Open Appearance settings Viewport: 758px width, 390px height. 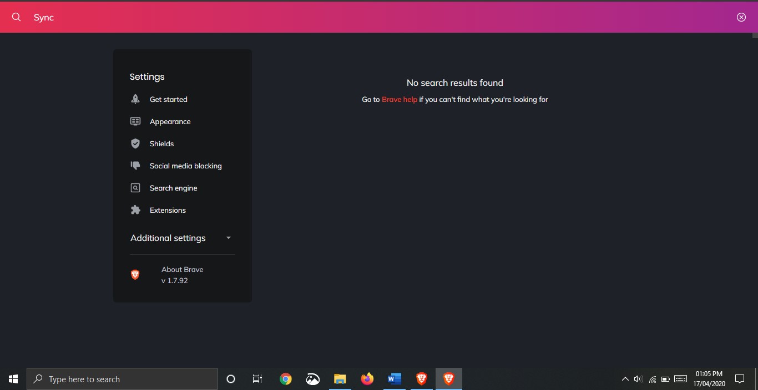[170, 121]
